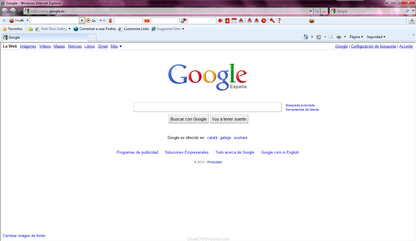
Task: Click the m-Lat toolbar text field after phone icon
Action: pos(128,20)
